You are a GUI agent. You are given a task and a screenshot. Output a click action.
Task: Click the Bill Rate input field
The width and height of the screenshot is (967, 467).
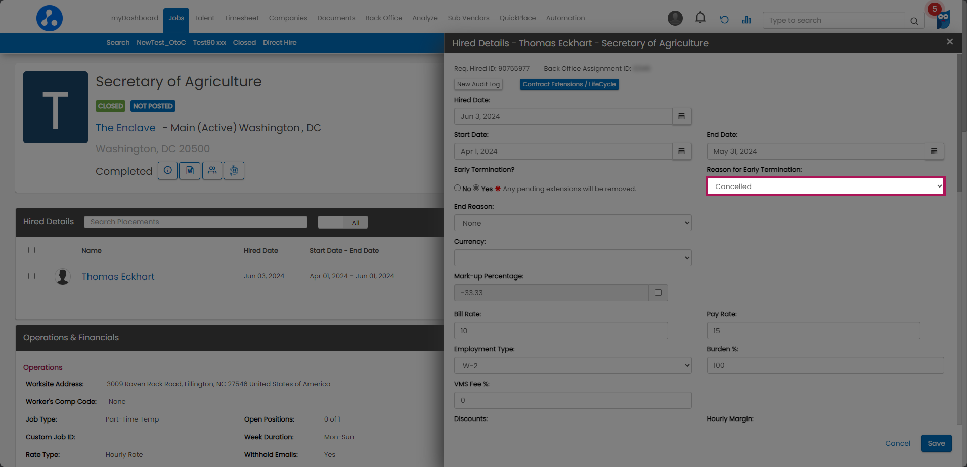[x=560, y=331]
